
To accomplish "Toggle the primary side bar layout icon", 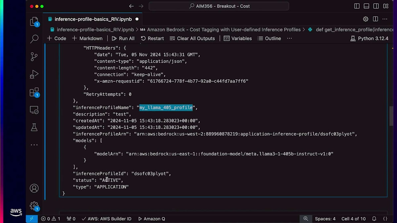I will coord(357,6).
